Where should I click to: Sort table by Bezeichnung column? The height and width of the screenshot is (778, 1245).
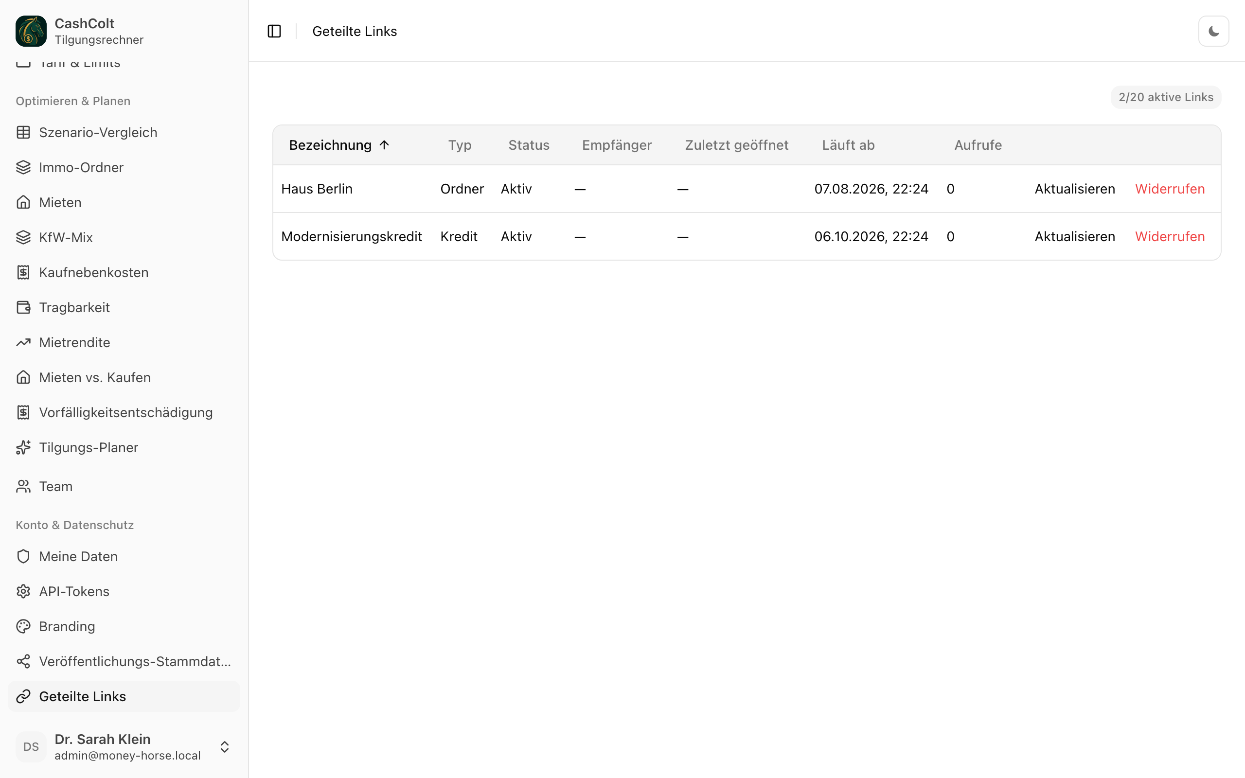click(x=339, y=145)
